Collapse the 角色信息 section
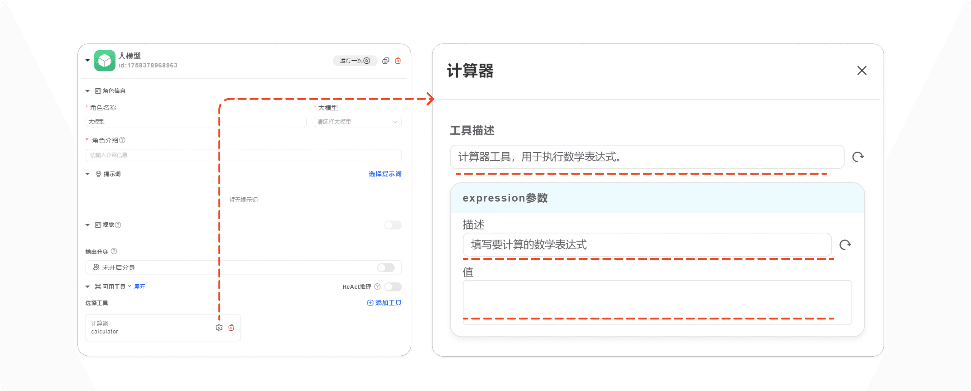 point(87,91)
